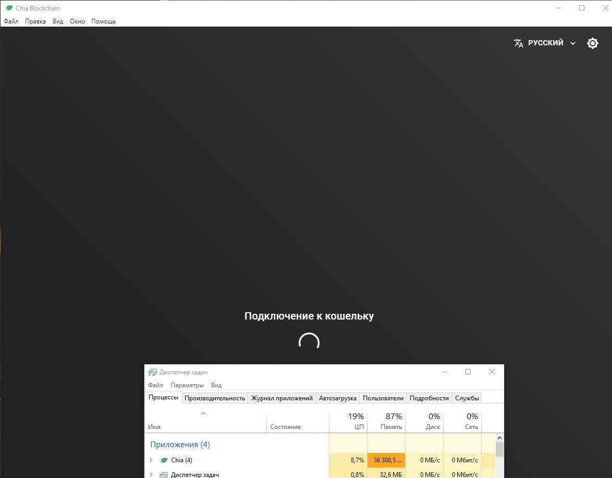612x478 pixels.
Task: Expand the Chia (4) process group
Action: click(x=151, y=460)
